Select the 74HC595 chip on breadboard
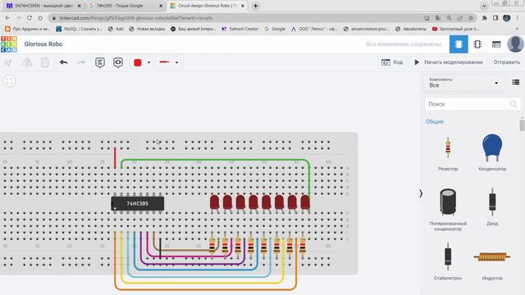 pos(137,203)
